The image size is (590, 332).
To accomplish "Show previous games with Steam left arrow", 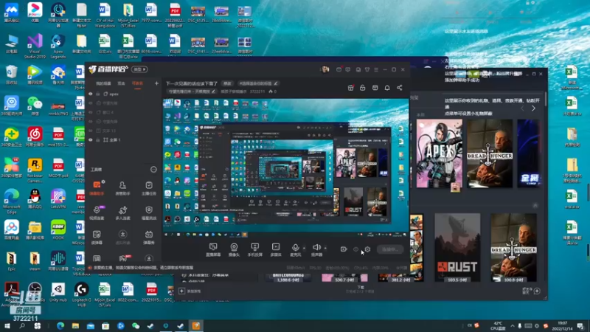I will pos(522,108).
